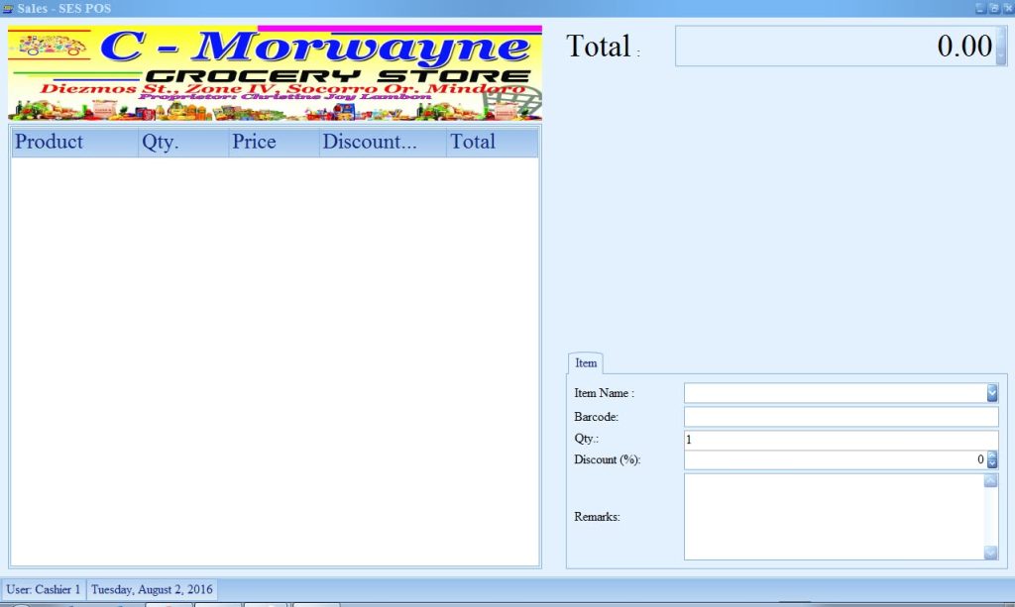Sort by the Qty. column header
Screen dimensions: 1015x607
click(x=183, y=142)
